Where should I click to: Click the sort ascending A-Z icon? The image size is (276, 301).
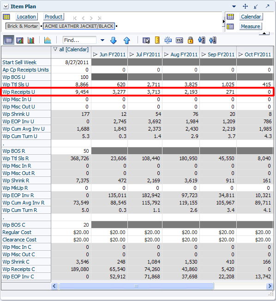[202, 40]
